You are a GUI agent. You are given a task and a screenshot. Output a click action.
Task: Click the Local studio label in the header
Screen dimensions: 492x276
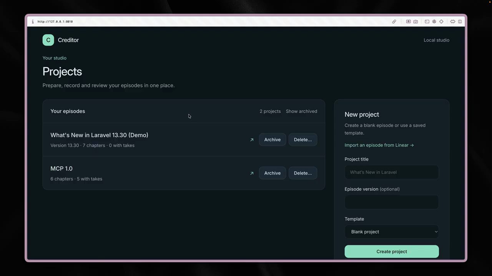coord(436,40)
